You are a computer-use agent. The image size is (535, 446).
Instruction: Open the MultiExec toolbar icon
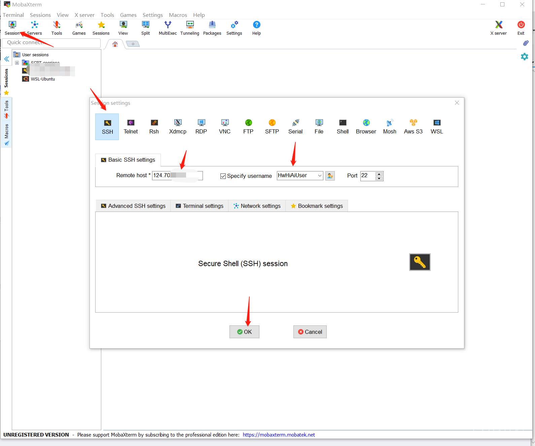[168, 28]
